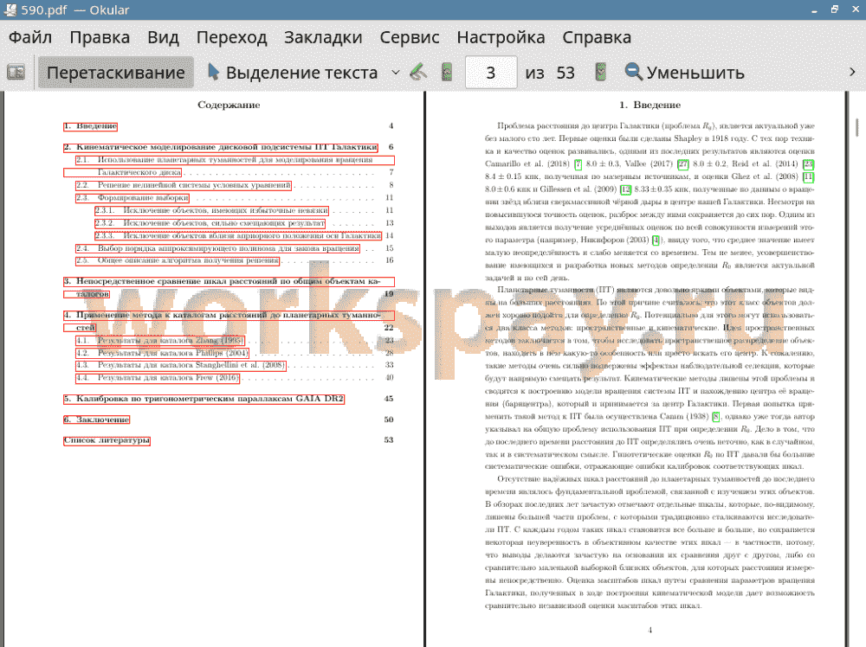Follow link 2. Кинематическое моделирование дисковой подсистемы
The image size is (866, 647).
[x=221, y=147]
